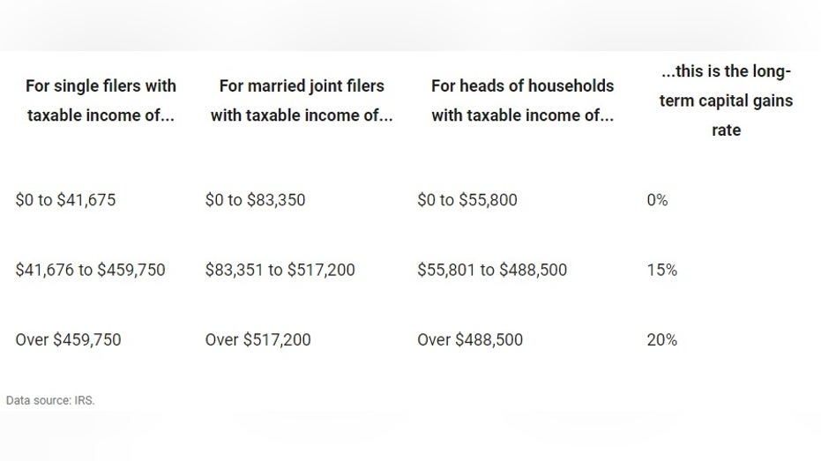Click 'taxable income of...' under single filers
This screenshot has height=461, width=821.
point(101,115)
